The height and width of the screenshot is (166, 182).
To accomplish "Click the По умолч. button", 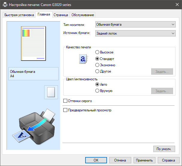I will [x=164, y=149].
